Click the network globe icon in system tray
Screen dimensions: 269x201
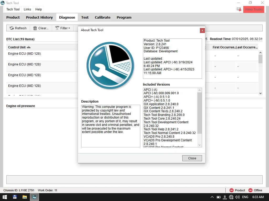(x=231, y=197)
